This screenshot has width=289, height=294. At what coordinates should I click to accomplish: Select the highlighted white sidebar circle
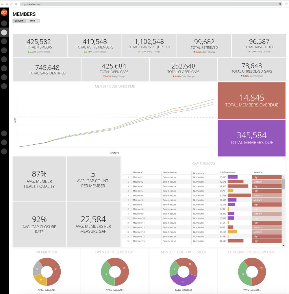click(x=4, y=32)
